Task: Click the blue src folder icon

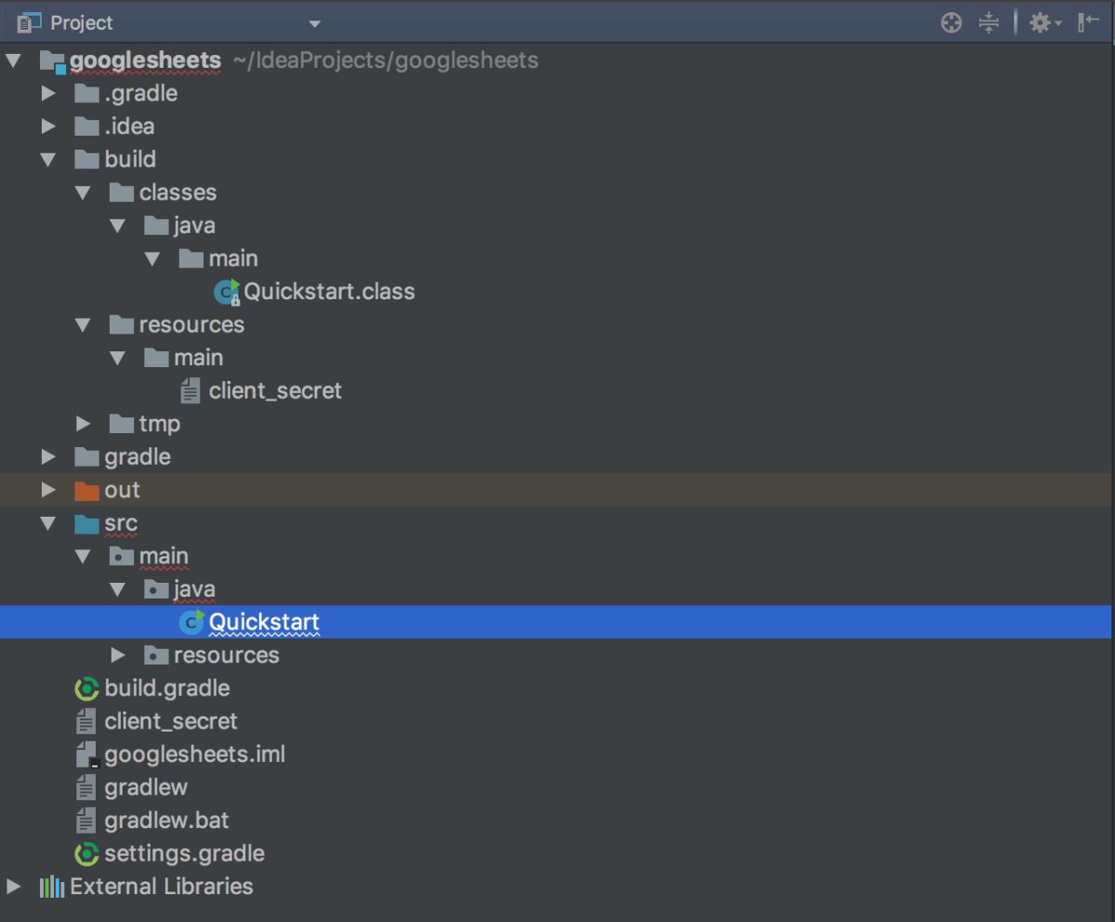Action: pos(86,523)
